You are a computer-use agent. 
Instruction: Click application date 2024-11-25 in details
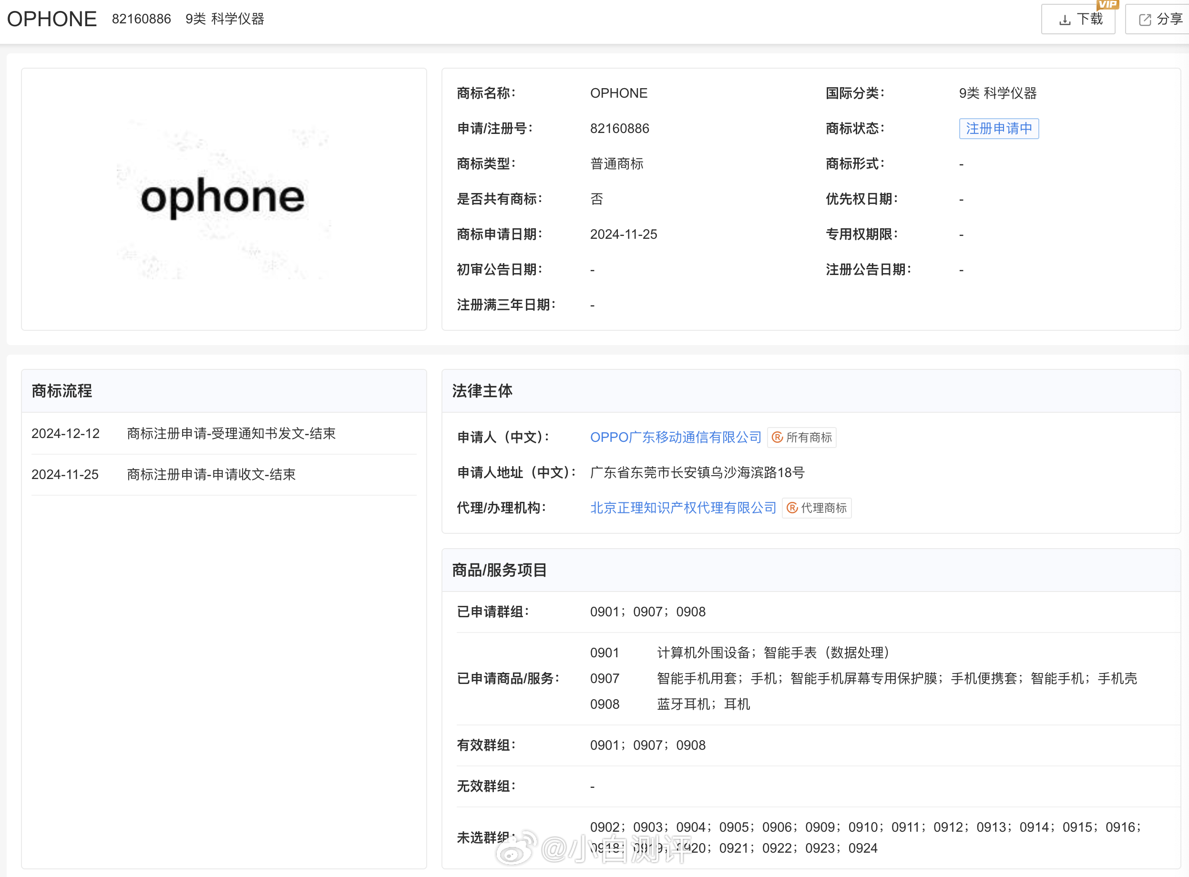[x=624, y=234]
